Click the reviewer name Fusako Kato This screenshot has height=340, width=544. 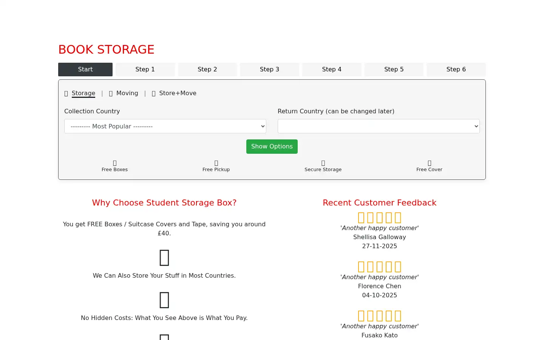tap(380, 335)
